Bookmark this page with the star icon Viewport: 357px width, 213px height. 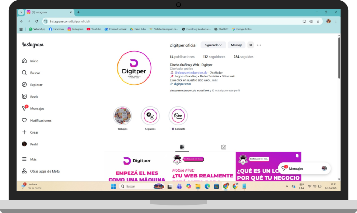(318, 21)
